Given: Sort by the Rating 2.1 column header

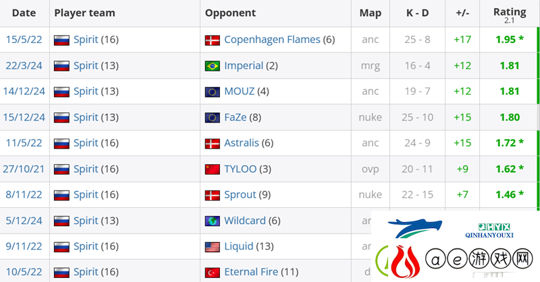Looking at the screenshot, I should 510,14.
